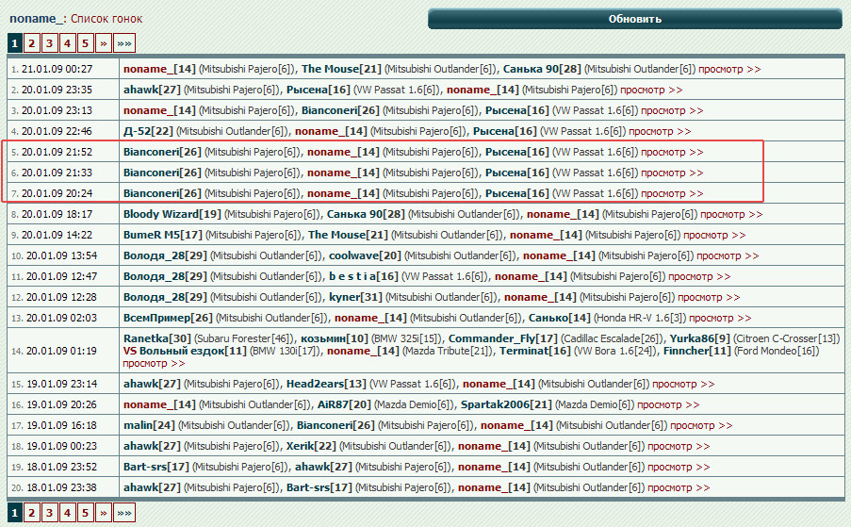Open Yurka86[9] player profile
851x527 pixels.
click(699, 338)
